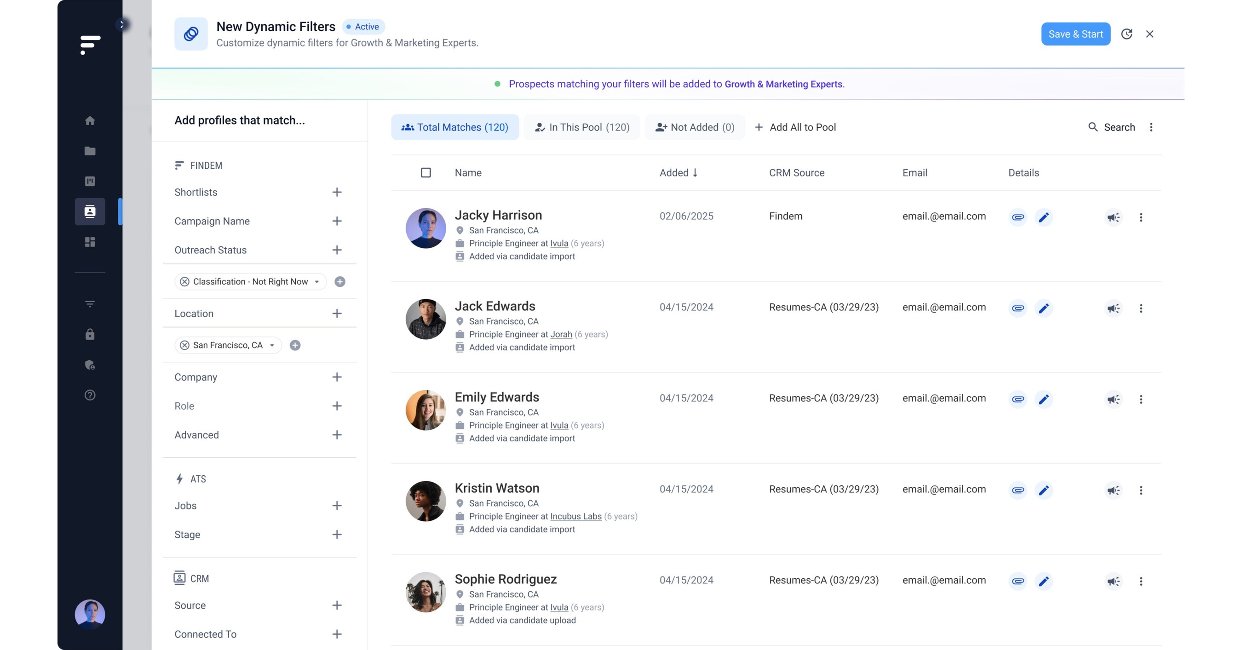The height and width of the screenshot is (650, 1242).
Task: Remove the San Francisco, CA location filter chip
Action: point(184,345)
